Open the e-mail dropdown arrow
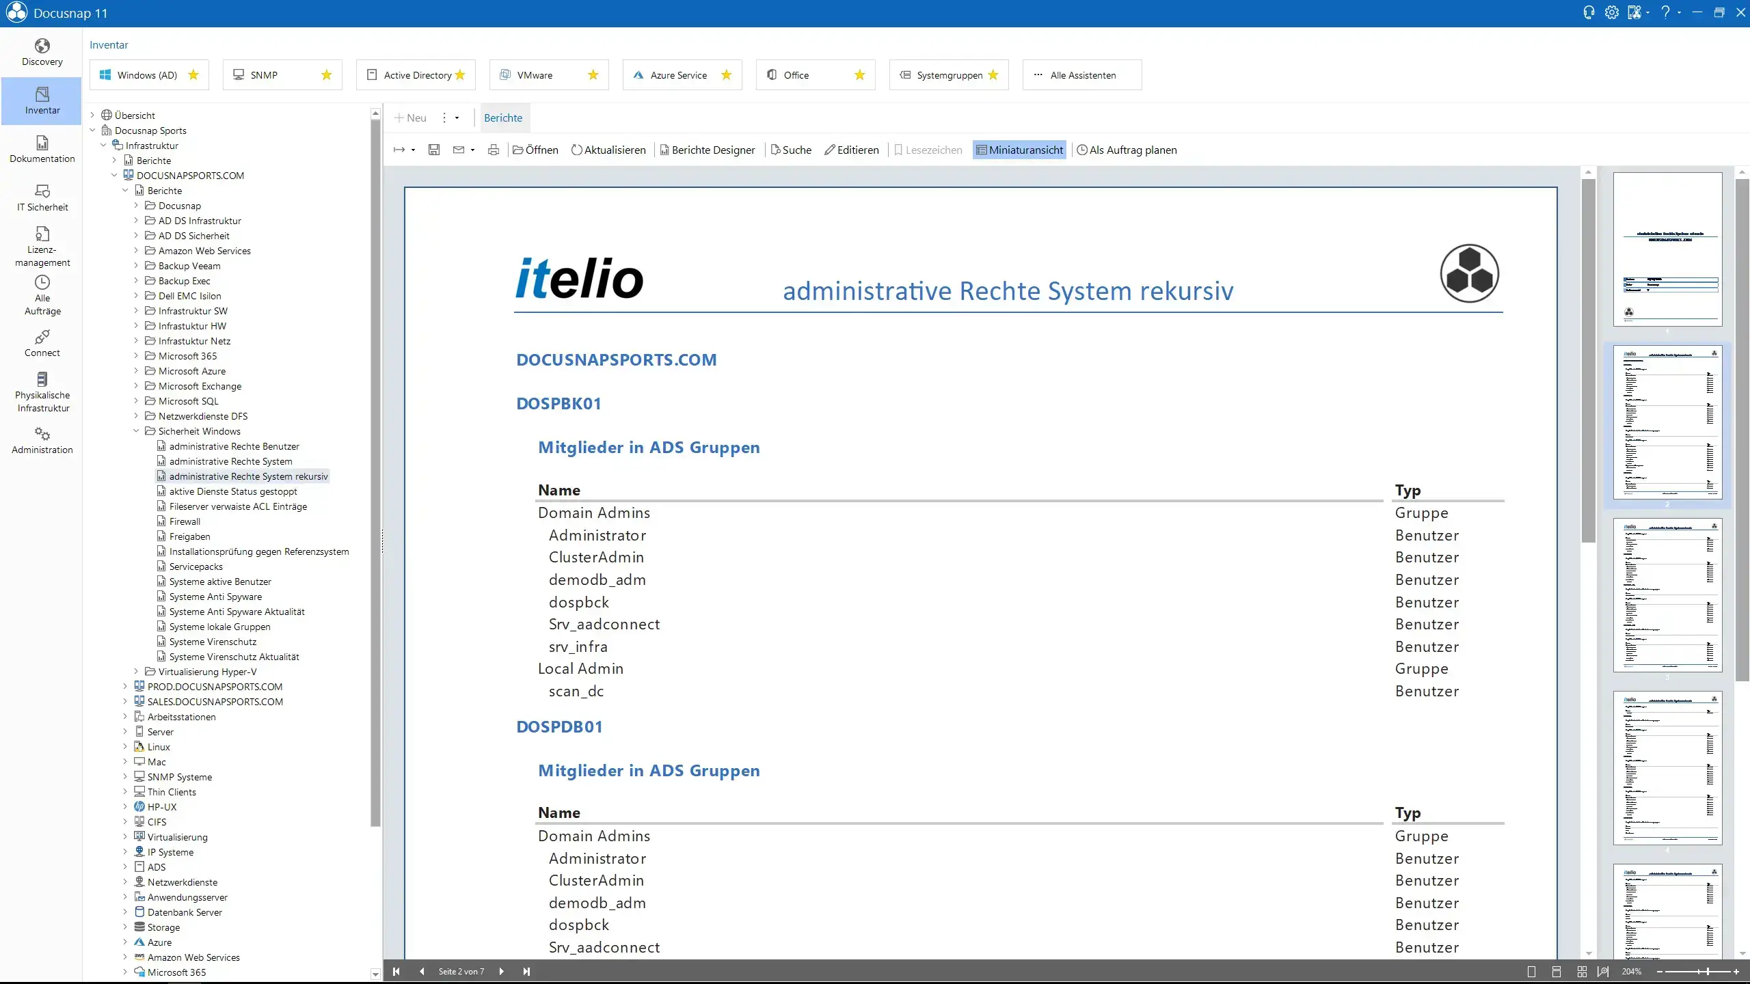 [472, 150]
